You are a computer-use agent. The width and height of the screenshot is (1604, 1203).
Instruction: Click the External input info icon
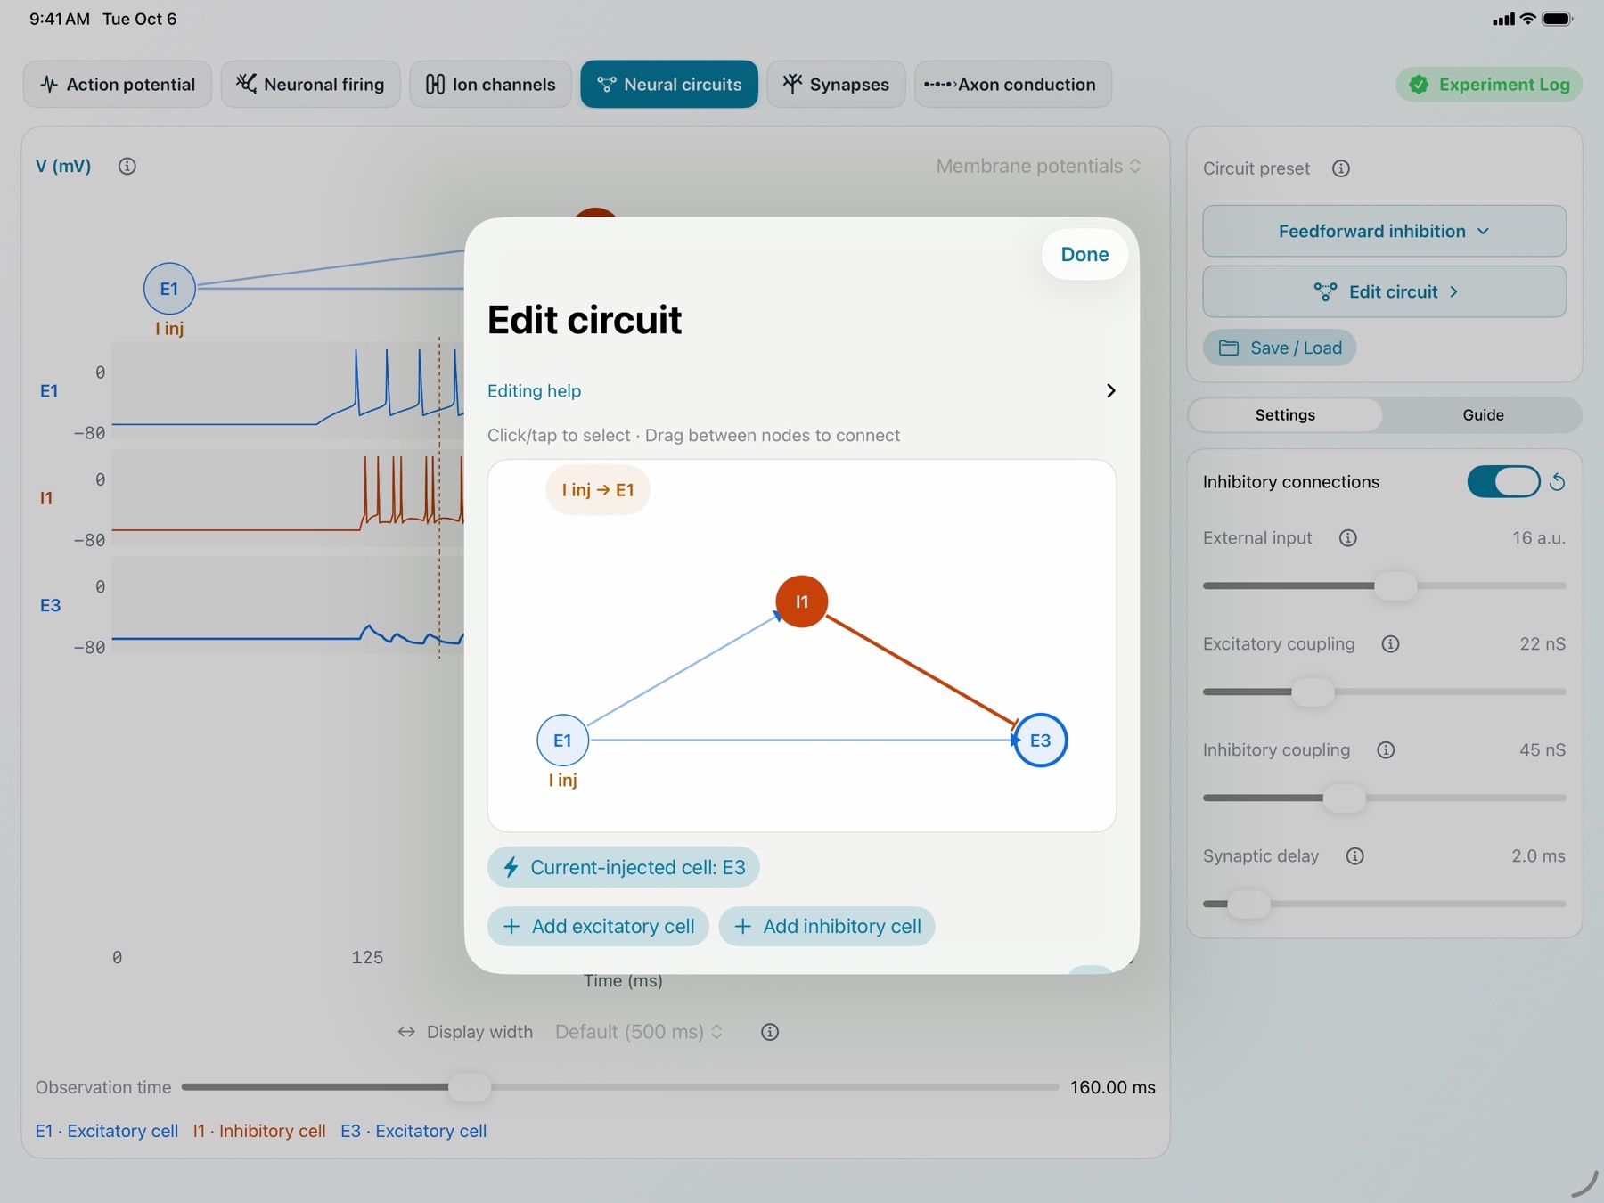(1348, 537)
